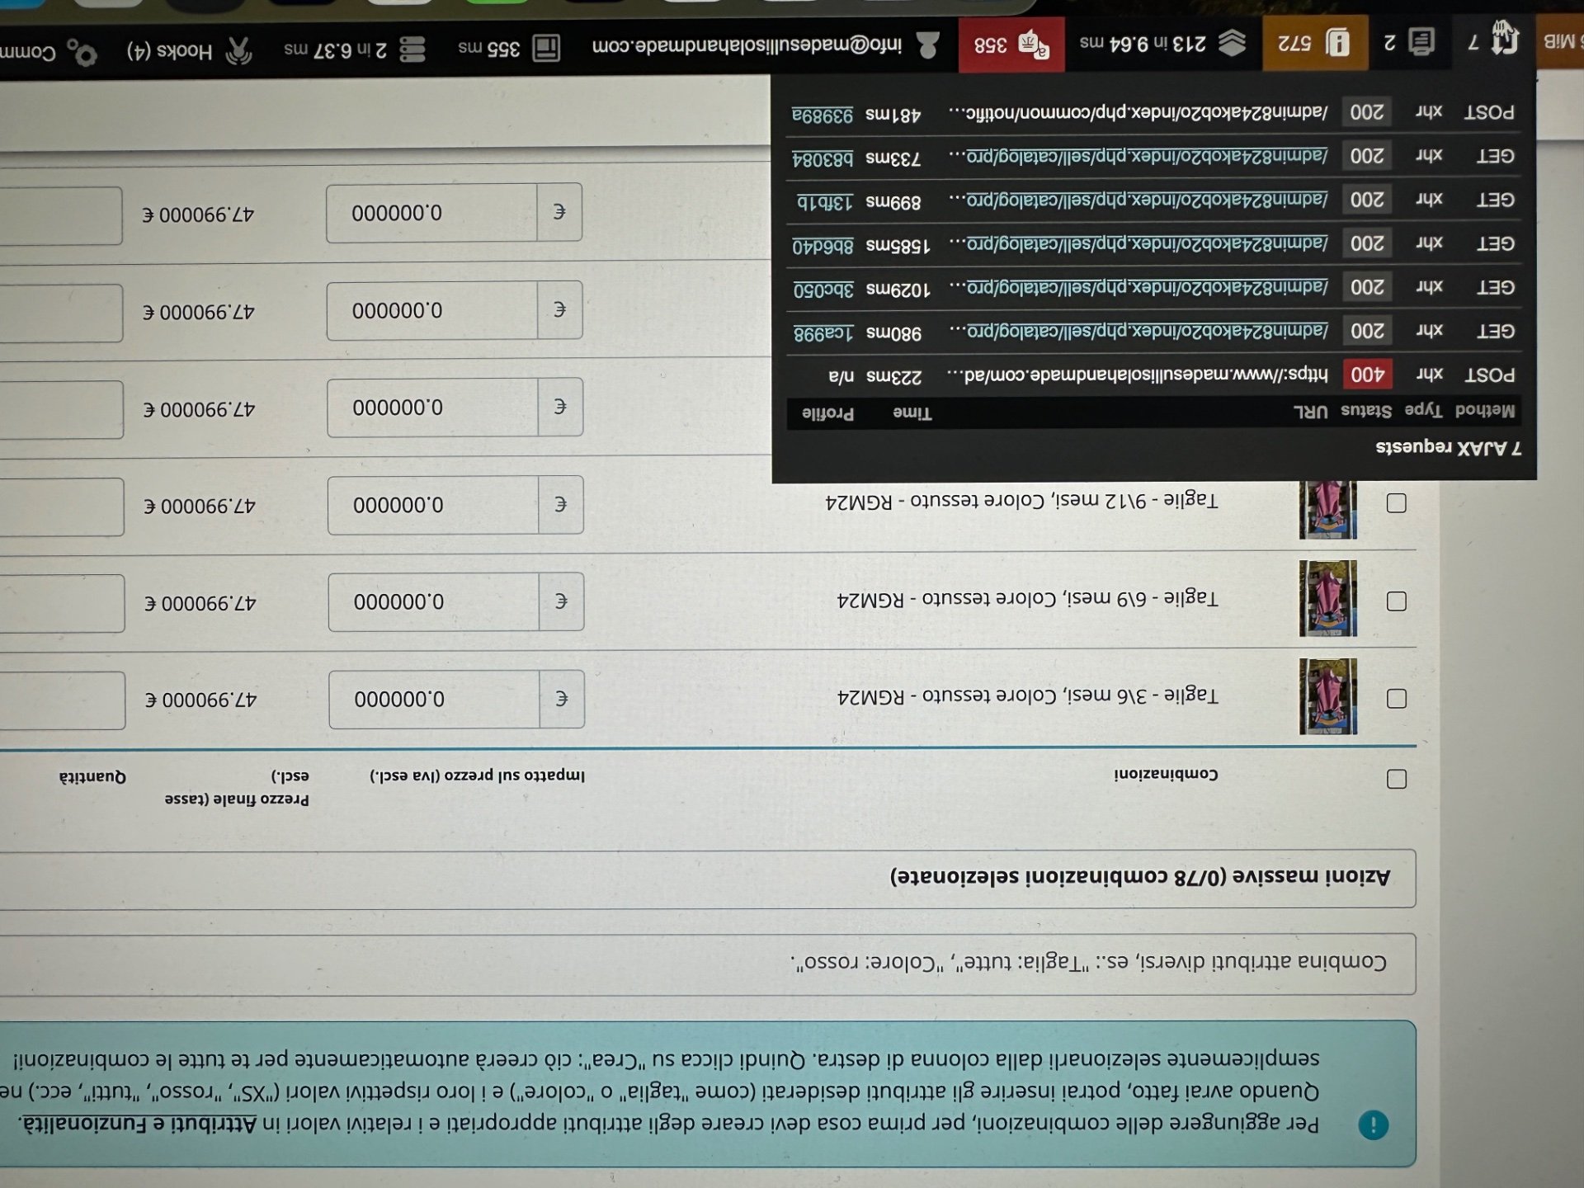Open the logs panel icon showing 2
This screenshot has height=1188, width=1584.
coord(1421,41)
